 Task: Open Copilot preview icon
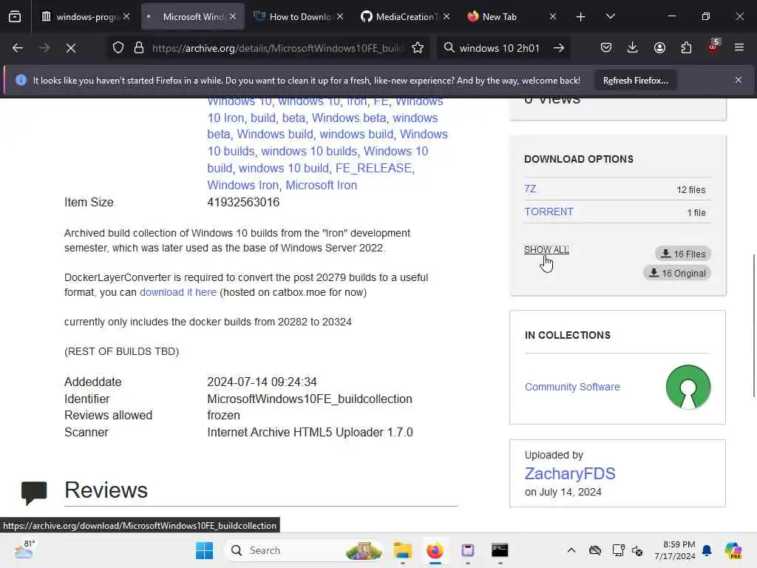[733, 550]
